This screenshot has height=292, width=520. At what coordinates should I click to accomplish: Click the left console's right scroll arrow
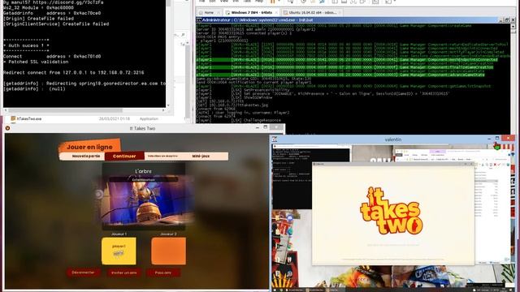163,110
